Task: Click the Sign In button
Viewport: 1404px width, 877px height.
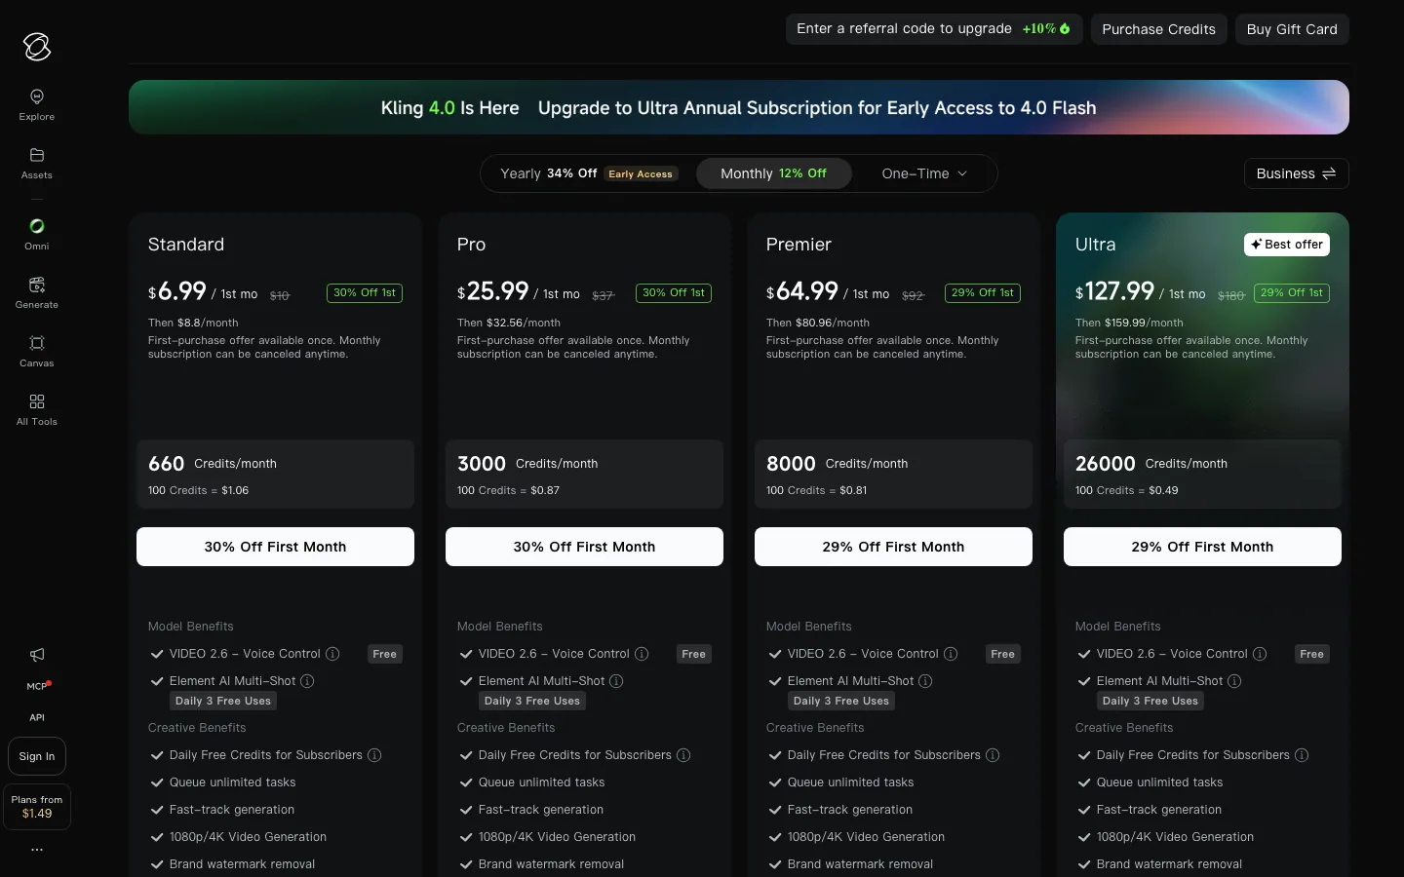Action: 37,756
